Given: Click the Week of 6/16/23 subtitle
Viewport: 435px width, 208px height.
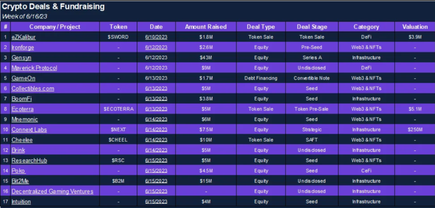Looking at the screenshot, I should (25, 17).
